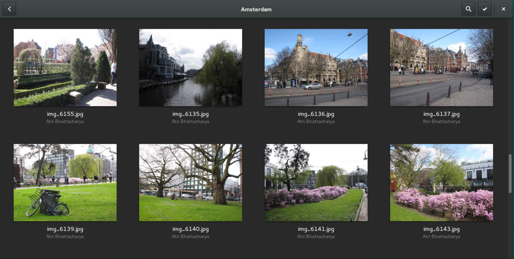Click author Atri Bhattacharya under img_6135.jpg

[x=191, y=122]
